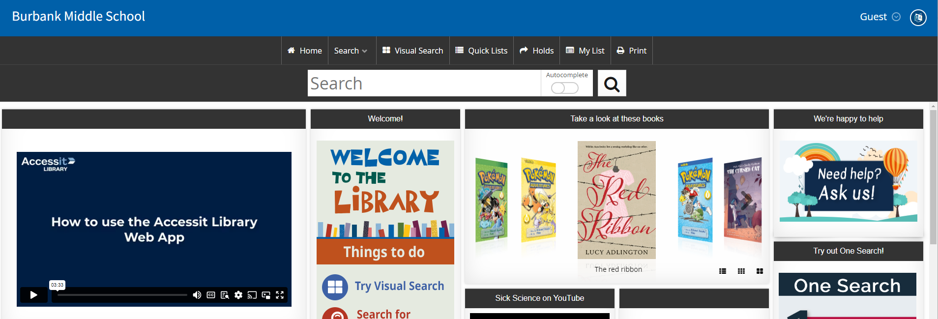Open Visual Search from the navigation bar
This screenshot has height=319, width=938.
tap(413, 51)
